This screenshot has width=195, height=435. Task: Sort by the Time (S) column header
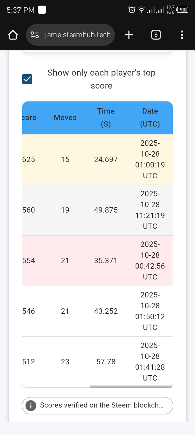tap(106, 118)
